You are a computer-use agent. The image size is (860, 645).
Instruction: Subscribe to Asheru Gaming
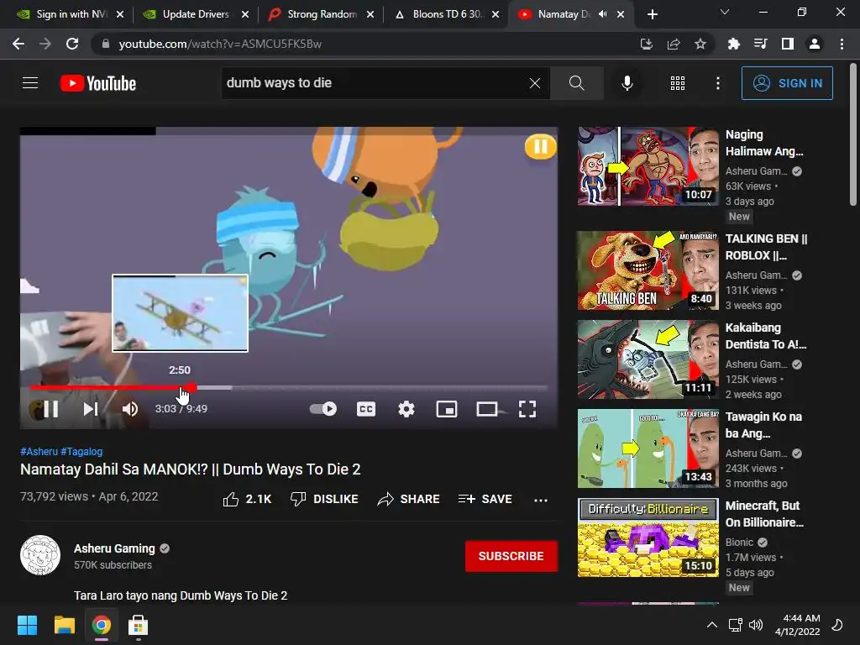(511, 556)
